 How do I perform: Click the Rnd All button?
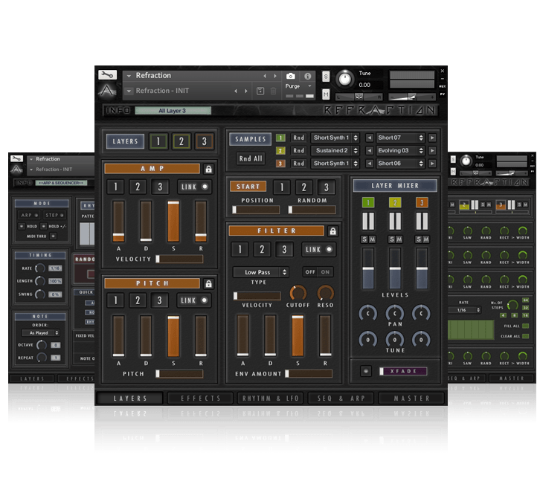coord(251,158)
